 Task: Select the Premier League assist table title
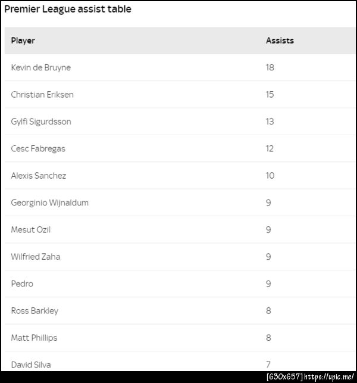(x=68, y=10)
